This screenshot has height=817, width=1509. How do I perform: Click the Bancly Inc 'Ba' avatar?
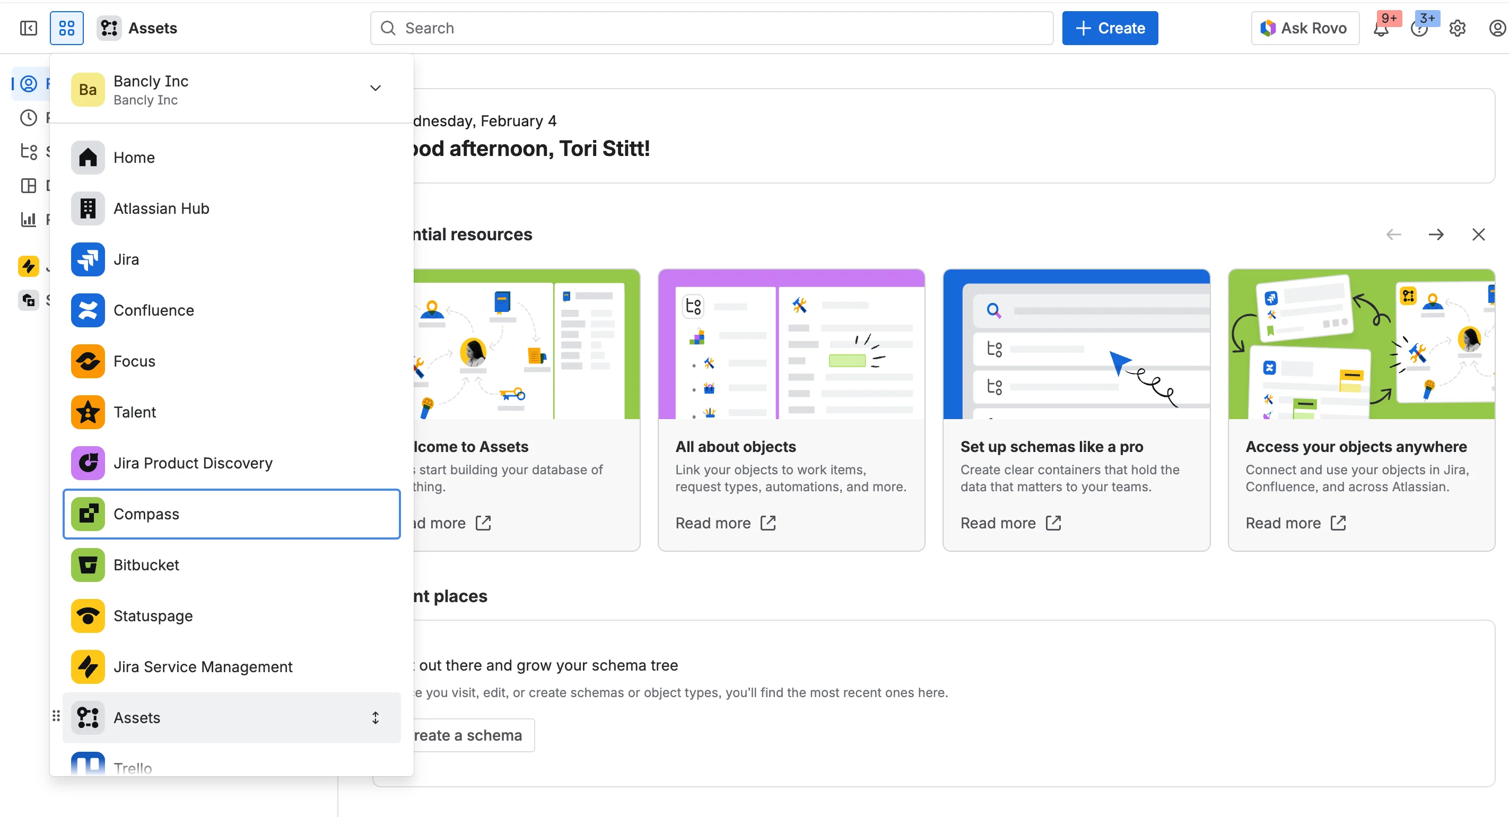(88, 90)
